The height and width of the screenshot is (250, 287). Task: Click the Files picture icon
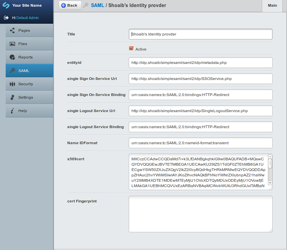coord(12,44)
